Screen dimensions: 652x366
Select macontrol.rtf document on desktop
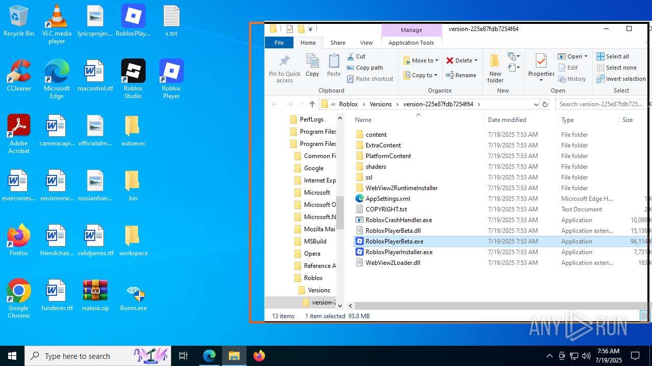point(95,76)
